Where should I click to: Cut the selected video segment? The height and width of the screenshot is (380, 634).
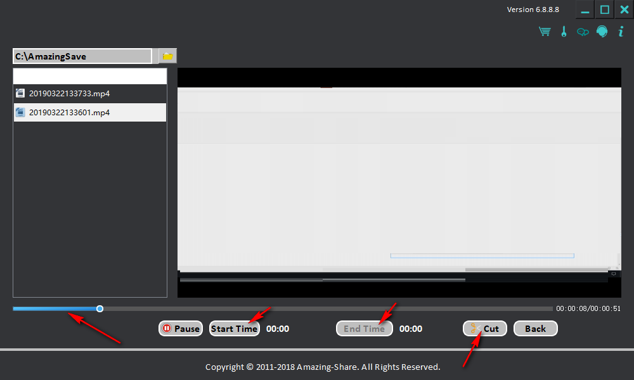[x=485, y=329]
